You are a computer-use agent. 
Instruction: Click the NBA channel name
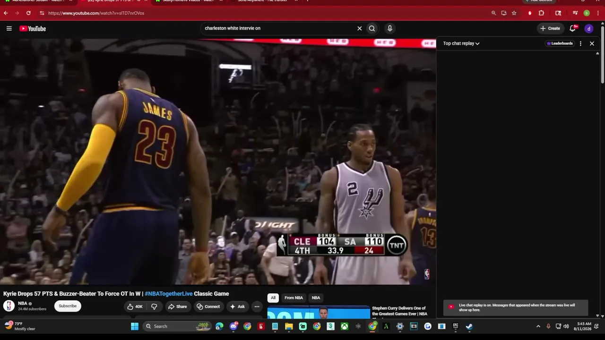tap(23, 304)
